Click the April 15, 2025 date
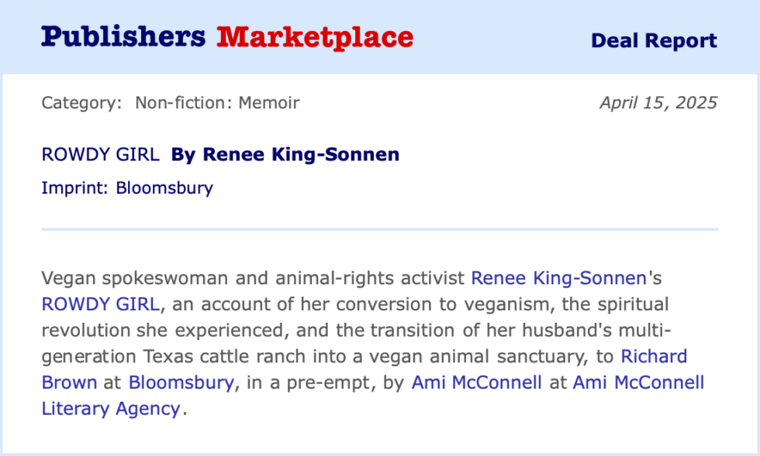Viewport: 760px width, 456px height. [658, 102]
